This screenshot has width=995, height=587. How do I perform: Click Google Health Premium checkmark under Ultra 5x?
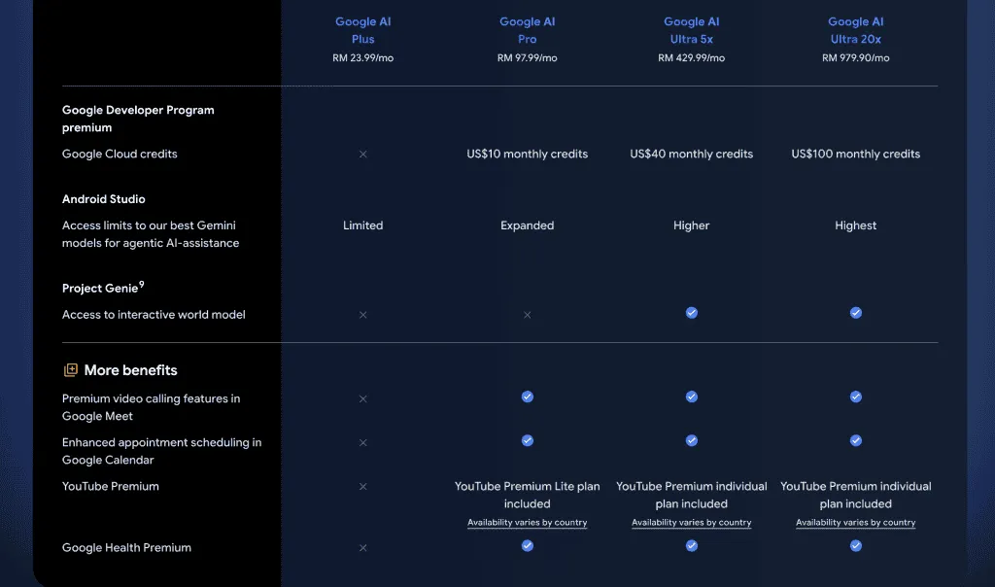(x=692, y=546)
